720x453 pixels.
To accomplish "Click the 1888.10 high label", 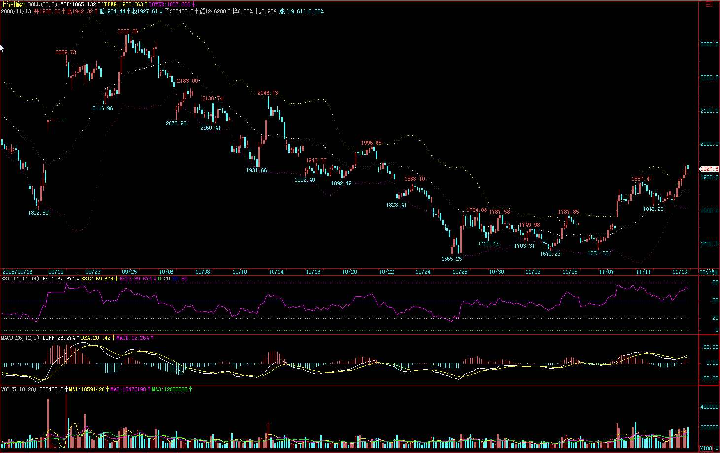I will [414, 179].
